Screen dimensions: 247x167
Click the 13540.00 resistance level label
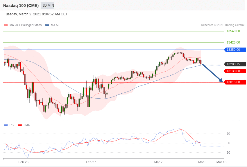[x=233, y=31]
